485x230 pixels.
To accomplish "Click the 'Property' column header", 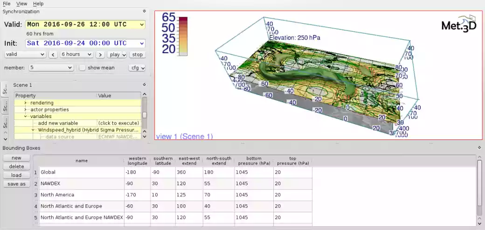I will pos(55,96).
